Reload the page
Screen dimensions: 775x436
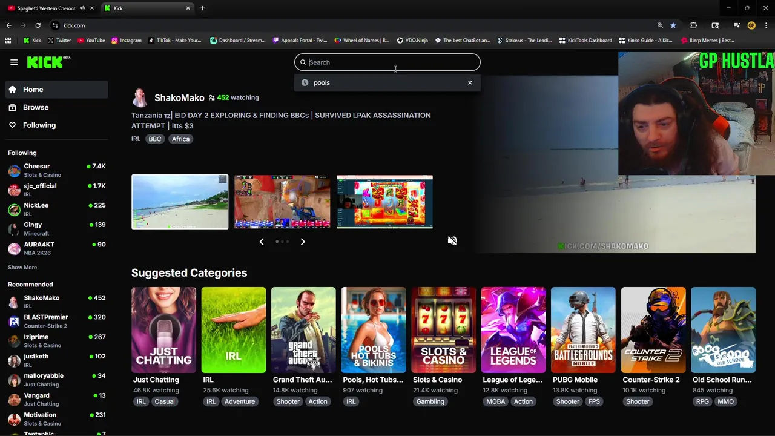click(38, 25)
